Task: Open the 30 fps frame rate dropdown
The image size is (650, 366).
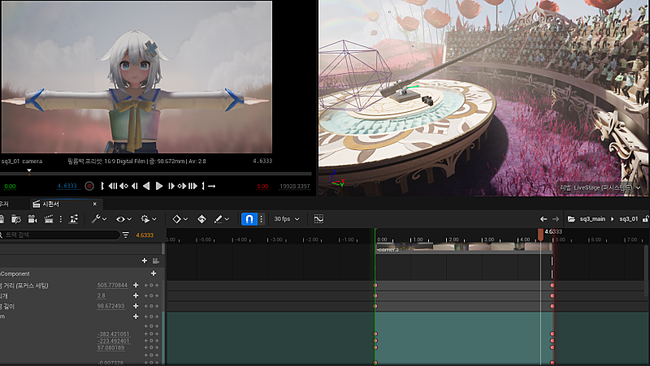Action: [287, 219]
